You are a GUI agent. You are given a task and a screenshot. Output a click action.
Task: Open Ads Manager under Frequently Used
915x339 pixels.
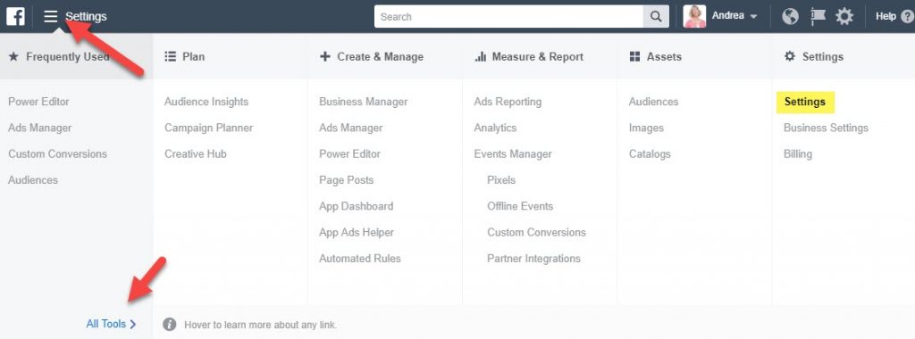(x=39, y=128)
